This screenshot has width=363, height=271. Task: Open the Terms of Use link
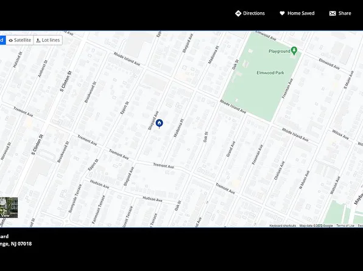(x=345, y=225)
